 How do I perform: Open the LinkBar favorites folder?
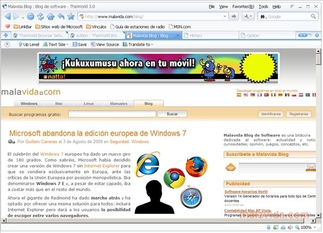(23, 26)
